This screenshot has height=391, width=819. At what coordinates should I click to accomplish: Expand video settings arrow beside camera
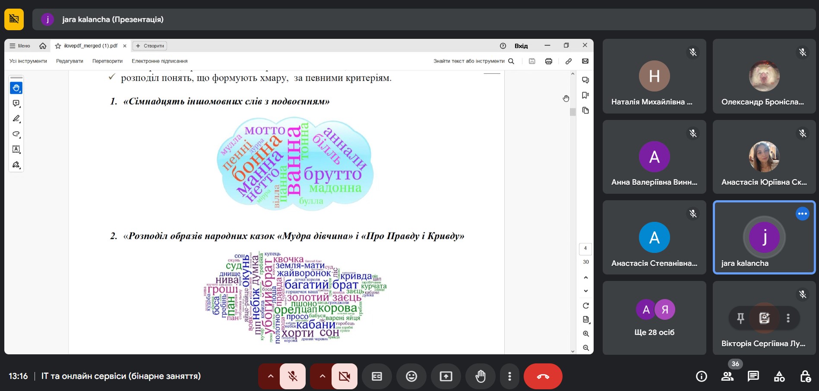pyautogui.click(x=322, y=376)
